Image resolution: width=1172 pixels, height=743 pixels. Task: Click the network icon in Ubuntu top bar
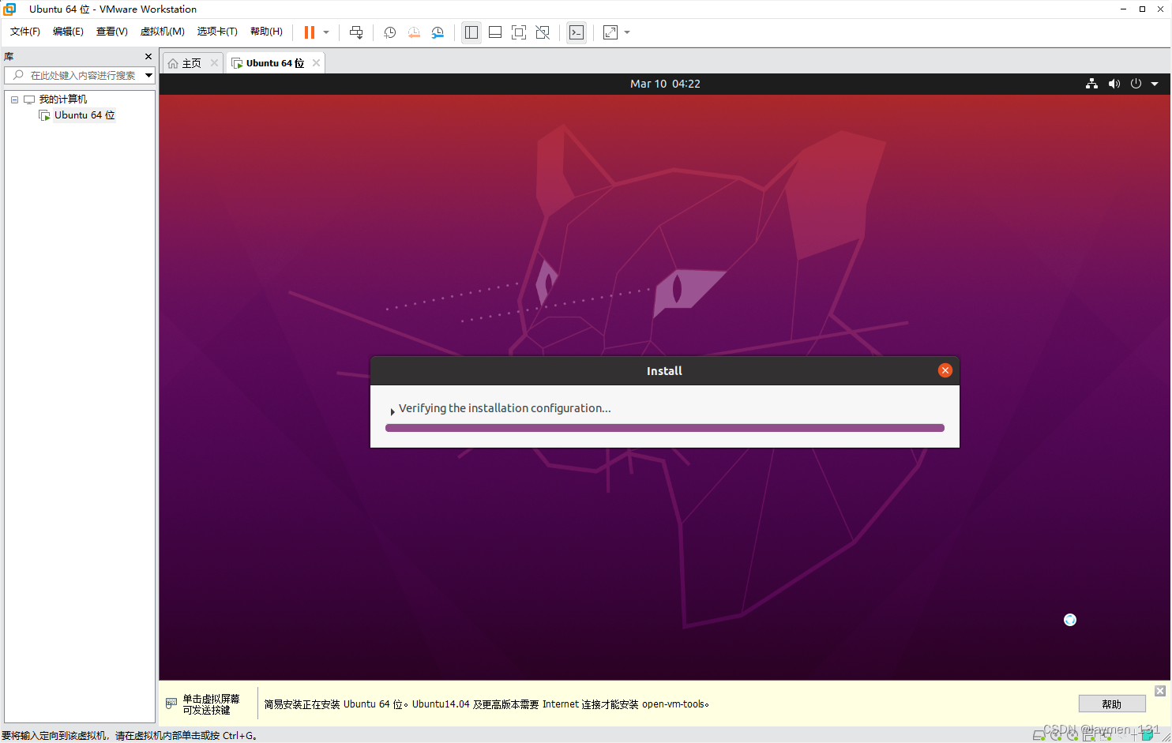click(1092, 84)
